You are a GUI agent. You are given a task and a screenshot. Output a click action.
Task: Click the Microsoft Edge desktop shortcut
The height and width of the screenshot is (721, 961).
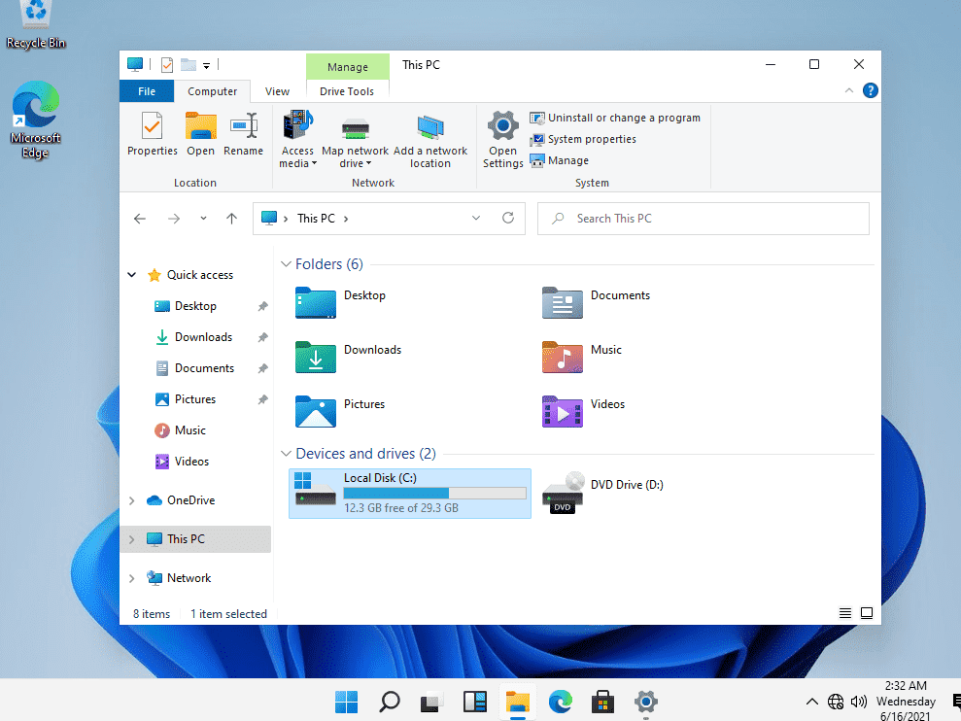pyautogui.click(x=36, y=120)
